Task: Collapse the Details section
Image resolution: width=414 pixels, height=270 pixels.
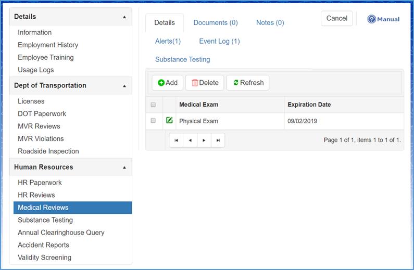Action: (x=124, y=17)
